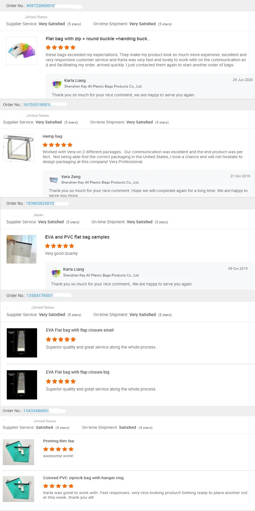Open EVA and PVC flat bag samples thumbnail

pos(21,249)
